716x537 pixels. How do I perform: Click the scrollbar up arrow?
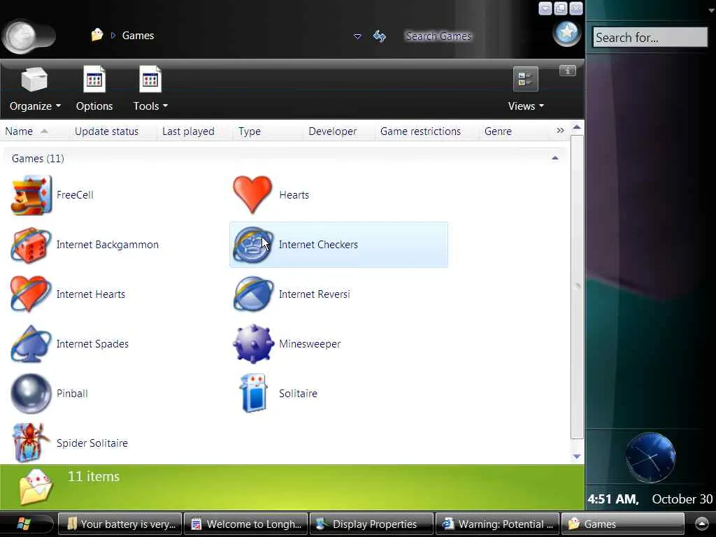point(577,127)
